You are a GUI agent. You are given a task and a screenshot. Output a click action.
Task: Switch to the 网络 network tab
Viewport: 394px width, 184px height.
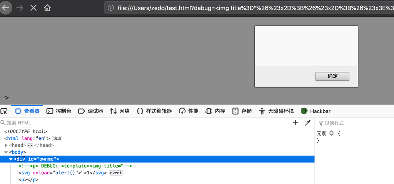click(x=120, y=111)
